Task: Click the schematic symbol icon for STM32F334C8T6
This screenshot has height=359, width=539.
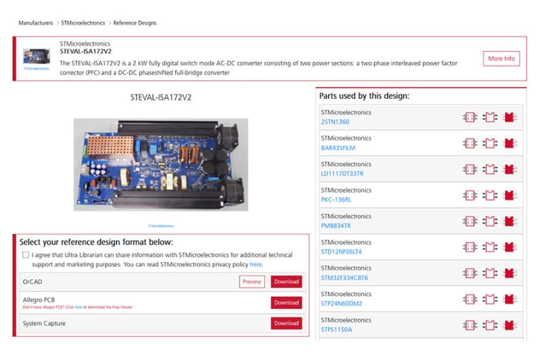Action: coord(469,273)
